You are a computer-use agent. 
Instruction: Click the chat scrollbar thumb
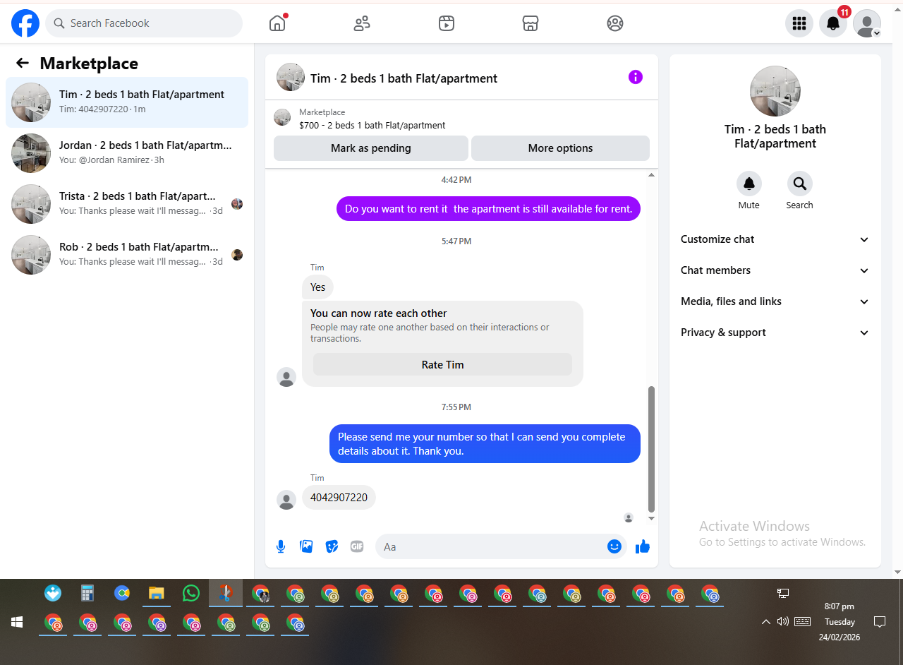[651, 449]
